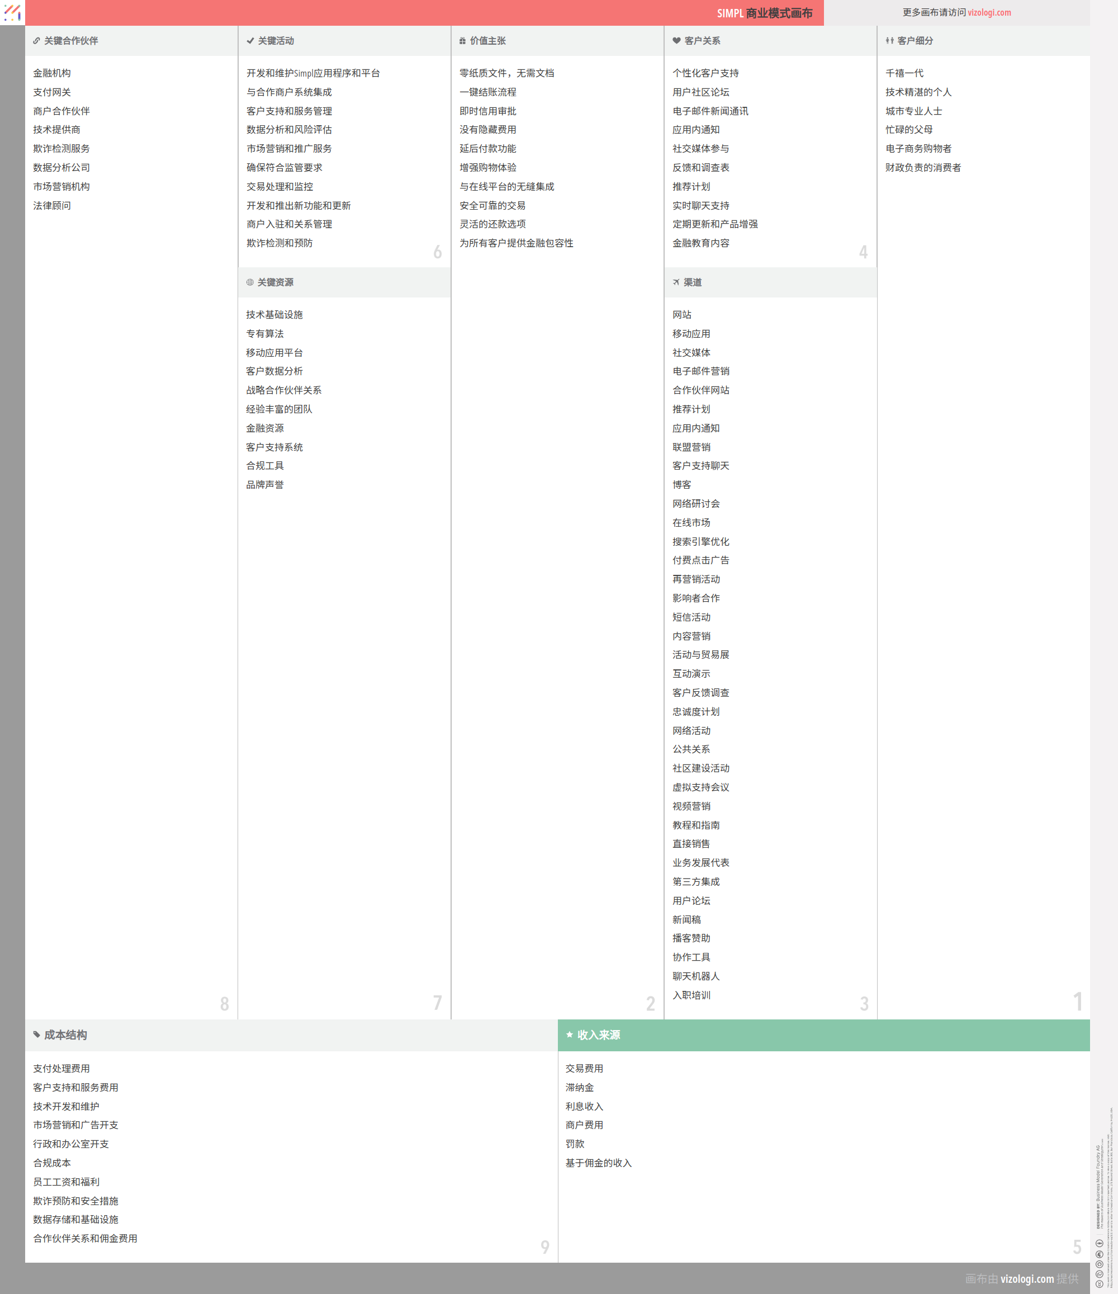This screenshot has width=1118, height=1294.
Task: Select 滞纳金 under revenue streams
Action: (579, 1087)
